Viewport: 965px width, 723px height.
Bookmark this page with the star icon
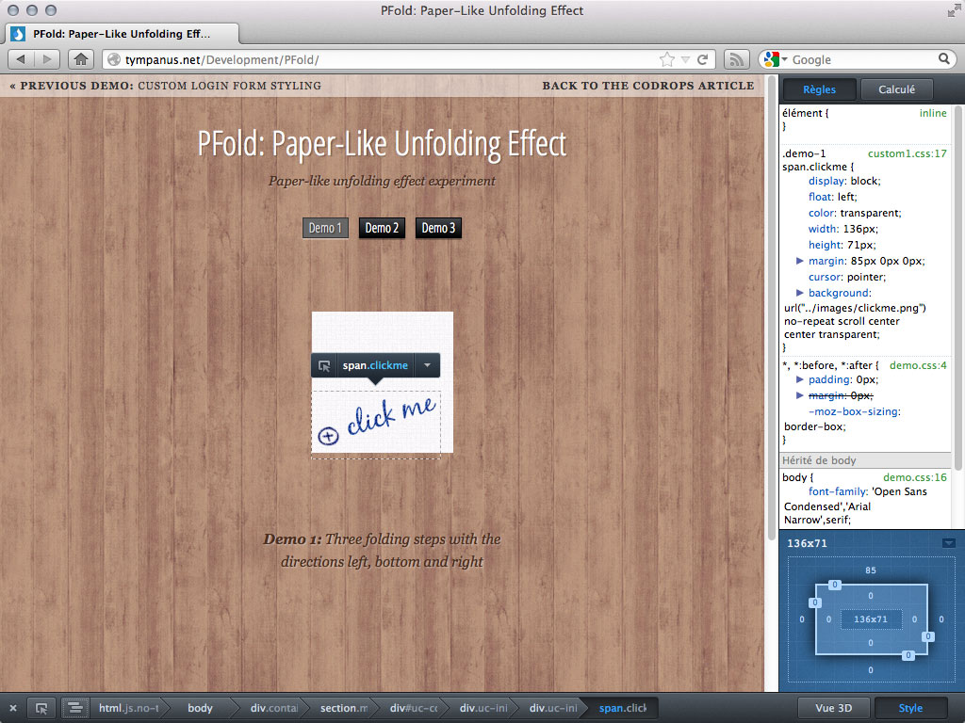(667, 59)
